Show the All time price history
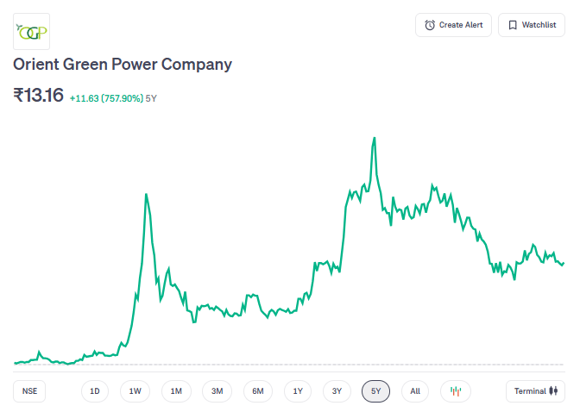Image resolution: width=580 pixels, height=412 pixels. pyautogui.click(x=415, y=391)
